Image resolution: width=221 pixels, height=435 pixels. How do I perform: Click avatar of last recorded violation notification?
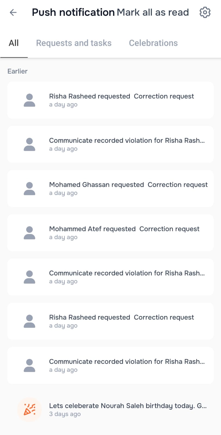pyautogui.click(x=29, y=365)
